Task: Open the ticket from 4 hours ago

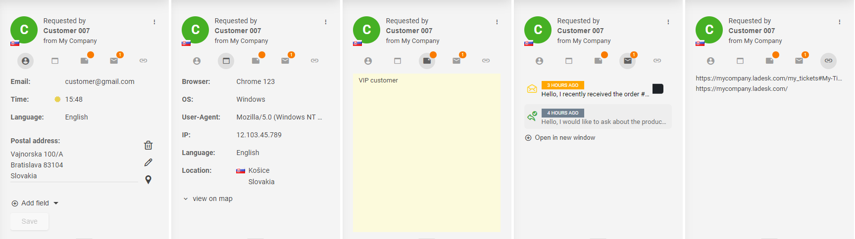Action: 604,121
